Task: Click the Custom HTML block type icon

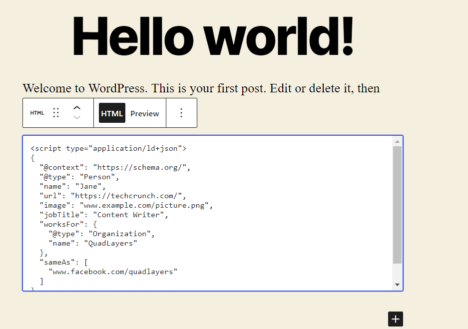Action: click(37, 113)
